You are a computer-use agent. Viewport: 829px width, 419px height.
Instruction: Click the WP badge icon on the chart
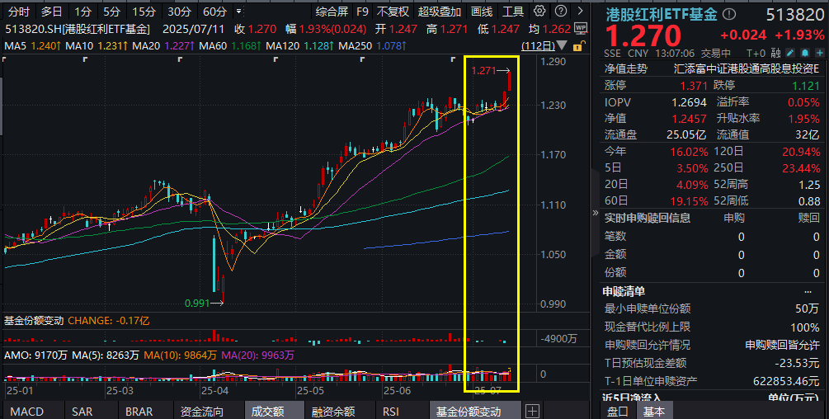(x=580, y=27)
